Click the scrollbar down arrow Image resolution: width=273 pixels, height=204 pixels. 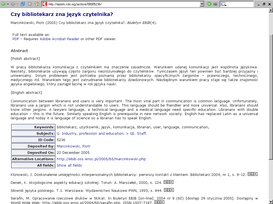pyautogui.click(x=271, y=202)
